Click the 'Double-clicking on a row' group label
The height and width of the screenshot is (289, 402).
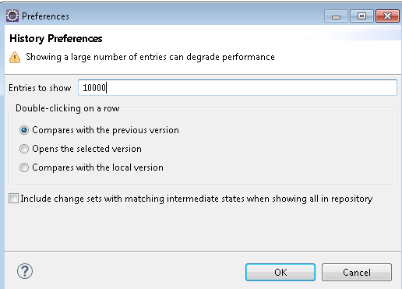click(x=68, y=108)
